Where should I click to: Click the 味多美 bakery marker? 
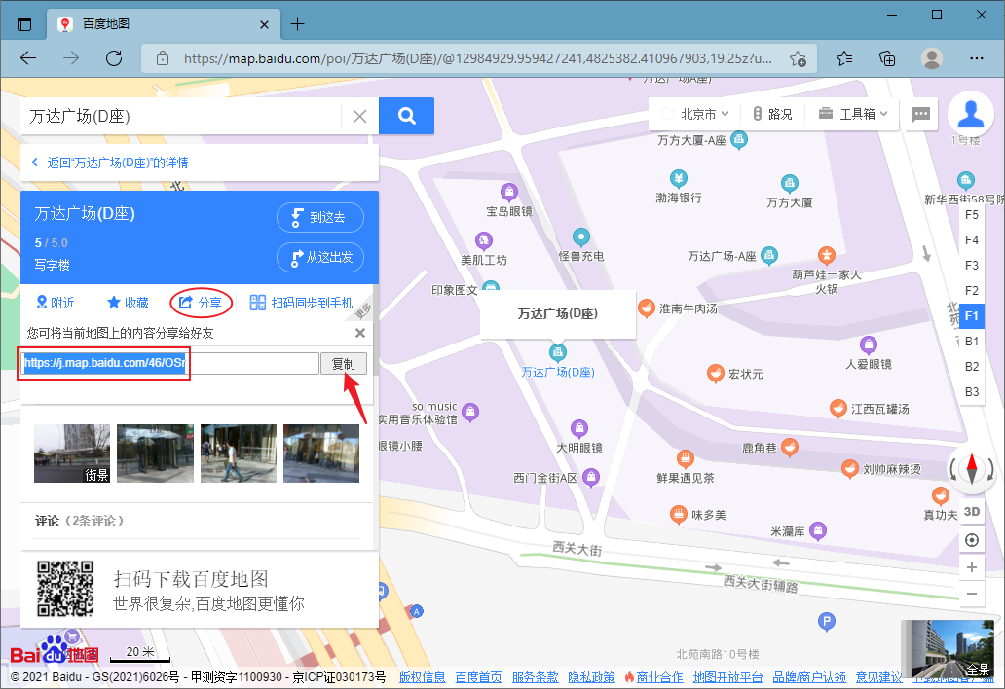pyautogui.click(x=678, y=514)
